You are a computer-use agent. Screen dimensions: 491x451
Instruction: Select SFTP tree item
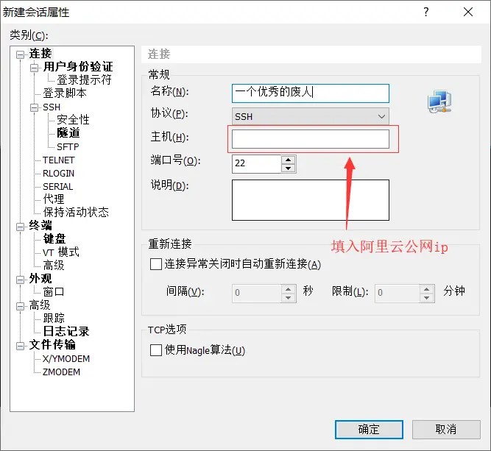[68, 146]
